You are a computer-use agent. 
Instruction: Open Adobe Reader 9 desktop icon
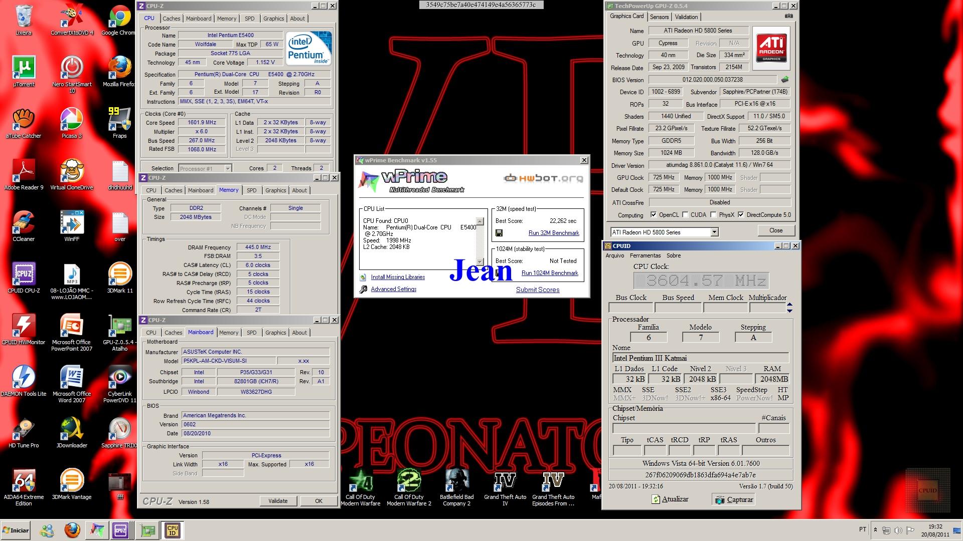[24, 175]
